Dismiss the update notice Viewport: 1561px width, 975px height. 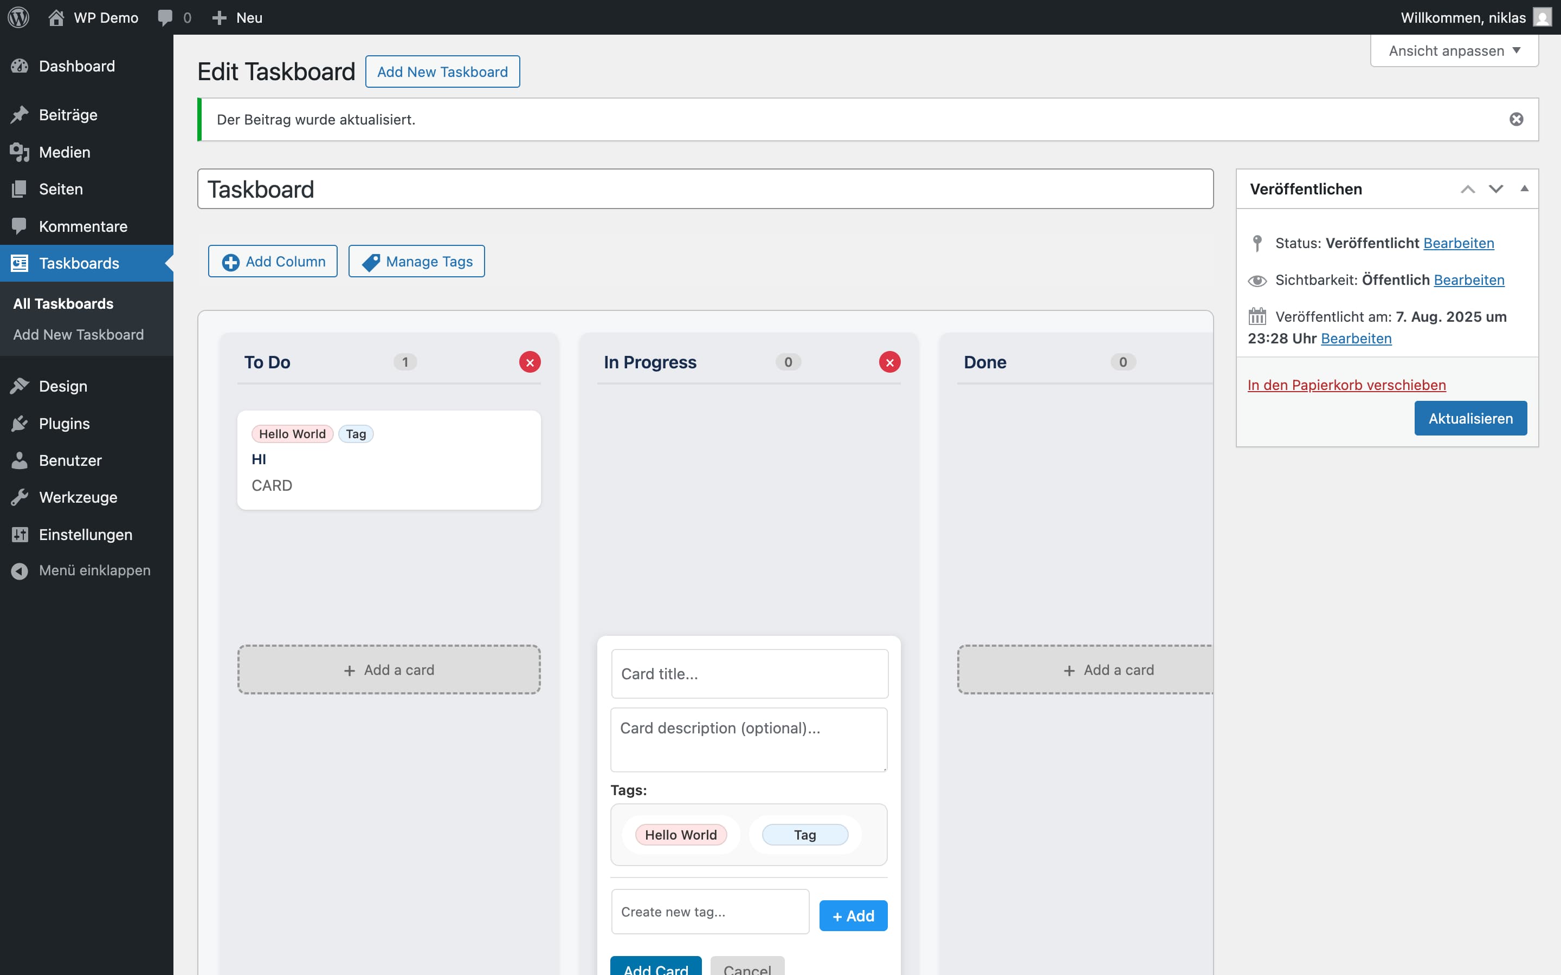pyautogui.click(x=1516, y=119)
